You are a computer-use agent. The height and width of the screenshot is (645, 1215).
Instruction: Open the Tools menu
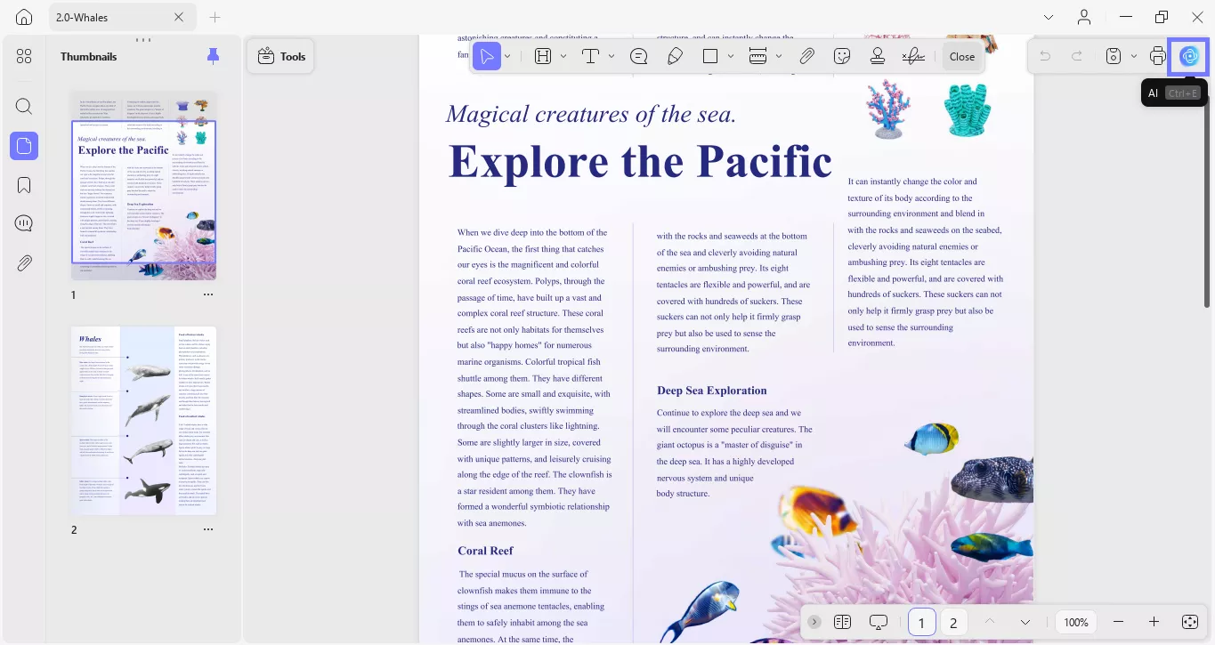point(281,56)
